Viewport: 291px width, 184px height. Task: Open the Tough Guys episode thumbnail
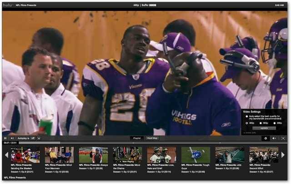(x=196, y=155)
